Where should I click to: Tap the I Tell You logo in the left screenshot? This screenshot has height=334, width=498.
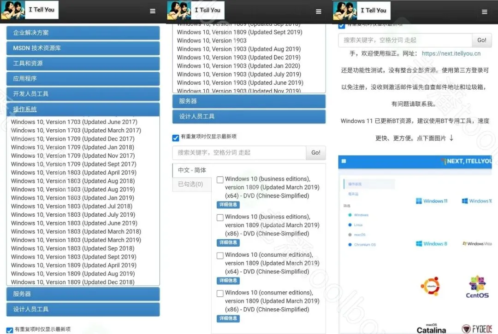pos(30,10)
